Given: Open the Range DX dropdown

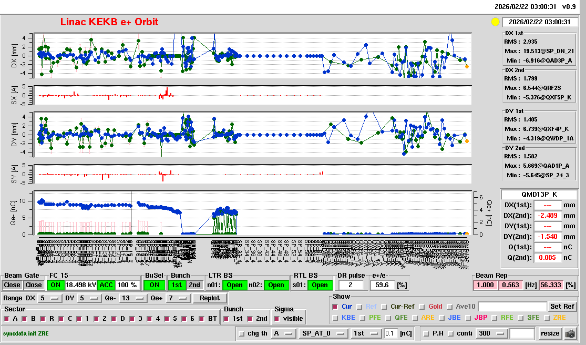Looking at the screenshot, I should (x=48, y=299).
